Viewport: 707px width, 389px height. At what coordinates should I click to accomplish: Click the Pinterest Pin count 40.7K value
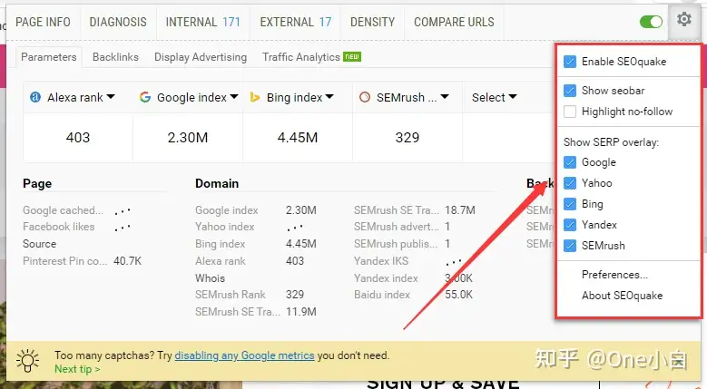pyautogui.click(x=128, y=260)
